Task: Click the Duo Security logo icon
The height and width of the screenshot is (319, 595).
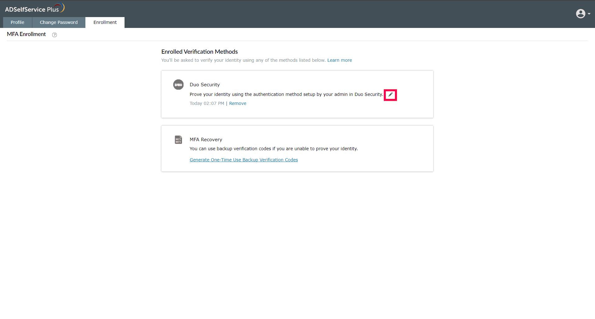Action: tap(178, 84)
